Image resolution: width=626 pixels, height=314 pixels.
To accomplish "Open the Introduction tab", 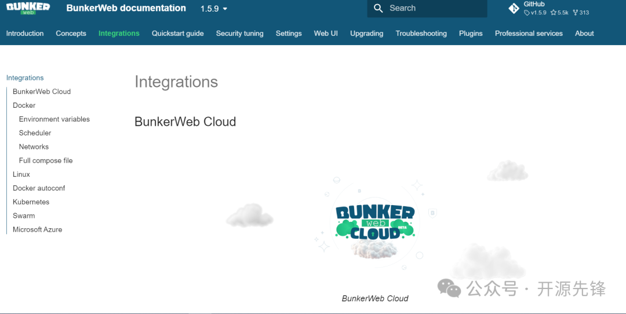I will tap(25, 34).
